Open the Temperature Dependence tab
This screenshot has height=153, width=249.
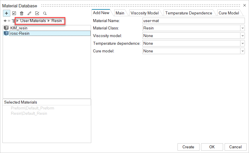[189, 13]
